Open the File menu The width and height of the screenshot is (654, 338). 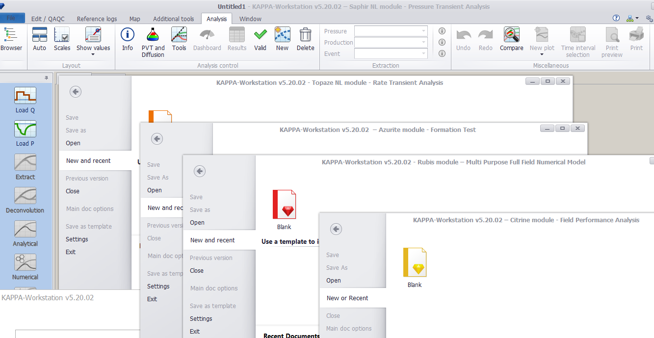click(13, 18)
